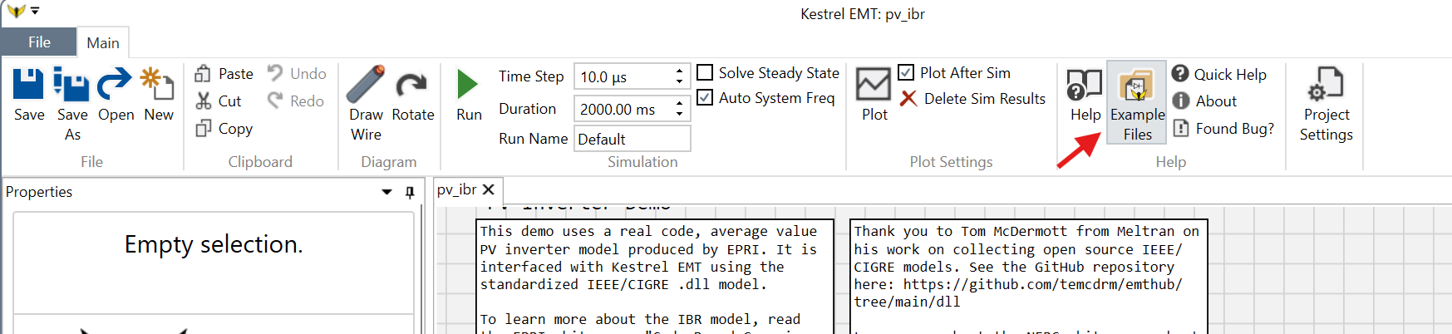Click the Properties panel title
The width and height of the screenshot is (1452, 334).
(x=39, y=192)
